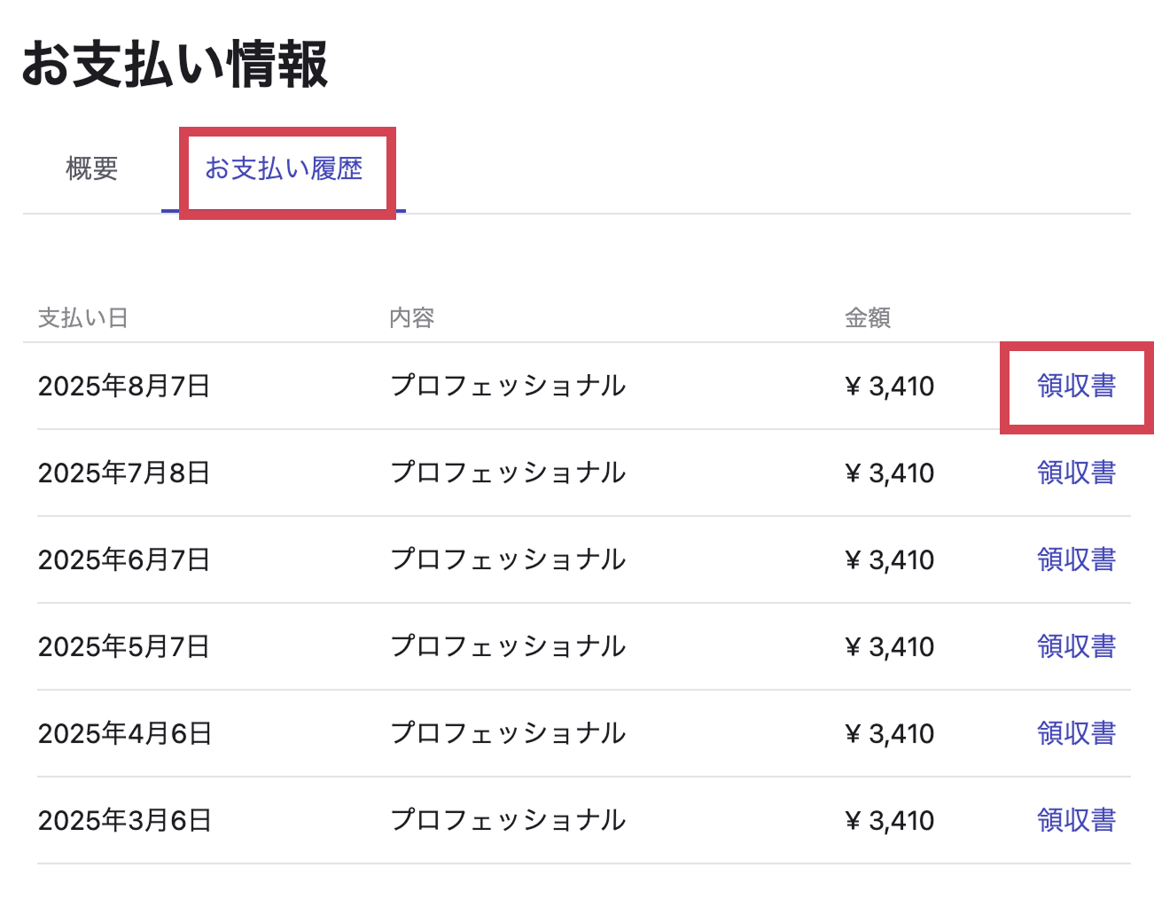Click プロフェッショナル in the 2025年6月7日 row

[x=509, y=559]
